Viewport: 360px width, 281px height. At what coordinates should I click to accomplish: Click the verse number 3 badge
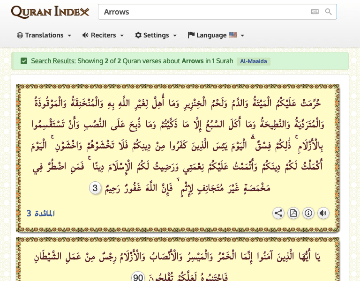[94, 188]
